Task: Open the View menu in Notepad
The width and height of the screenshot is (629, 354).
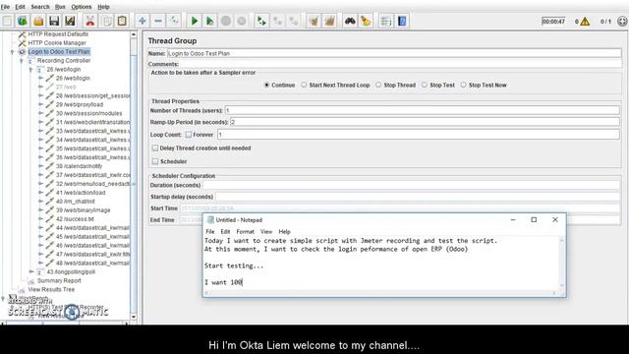Action: tap(266, 232)
